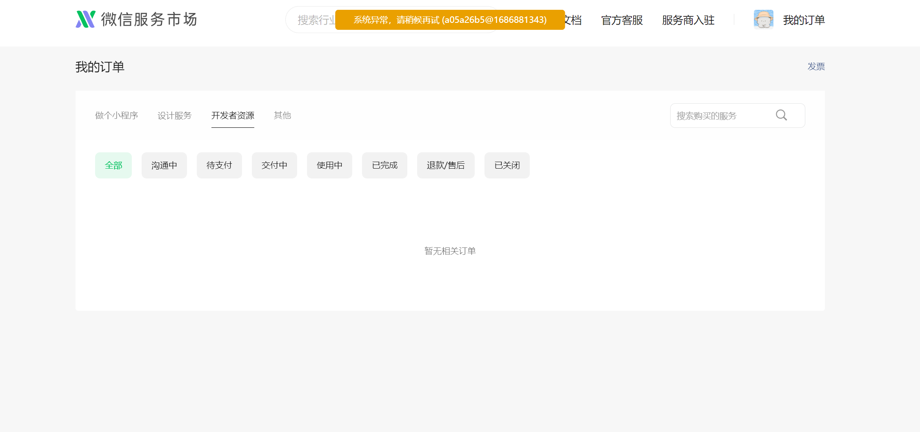Show 待支付 orders

(219, 165)
